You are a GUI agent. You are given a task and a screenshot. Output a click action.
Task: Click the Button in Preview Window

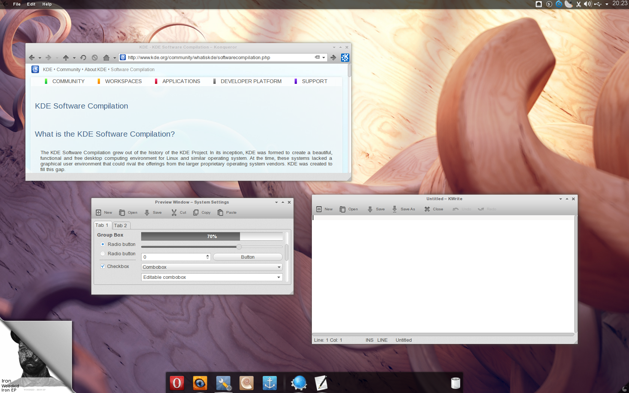(x=247, y=257)
